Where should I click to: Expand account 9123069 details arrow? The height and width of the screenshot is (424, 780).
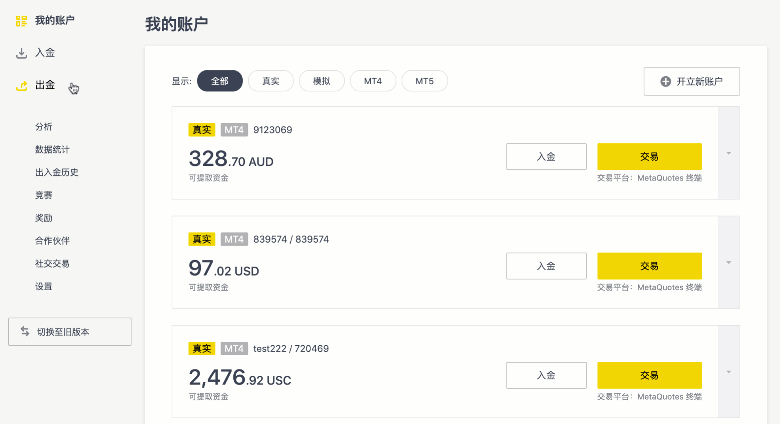point(729,153)
